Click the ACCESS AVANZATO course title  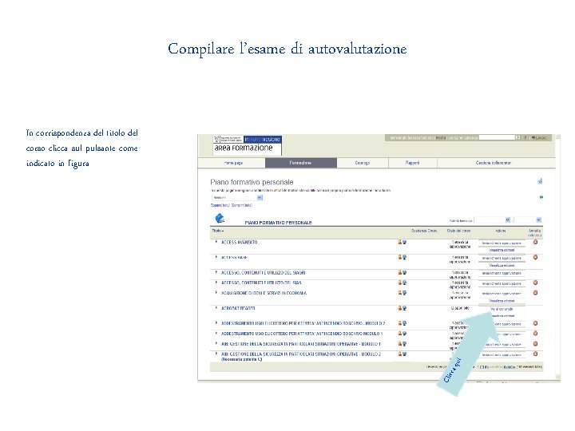[x=239, y=243]
